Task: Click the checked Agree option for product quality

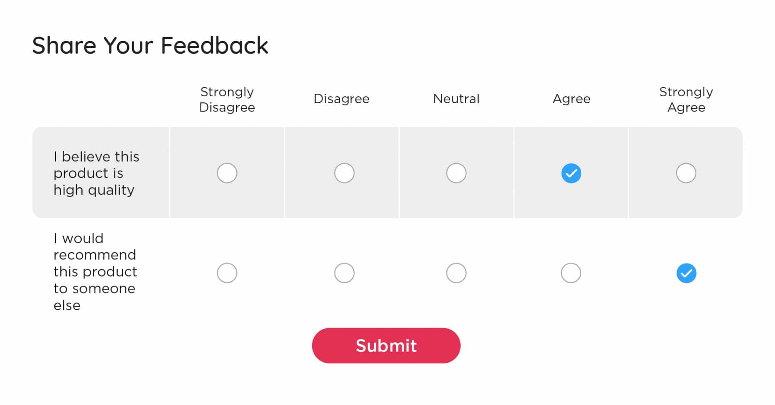Action: [x=571, y=173]
